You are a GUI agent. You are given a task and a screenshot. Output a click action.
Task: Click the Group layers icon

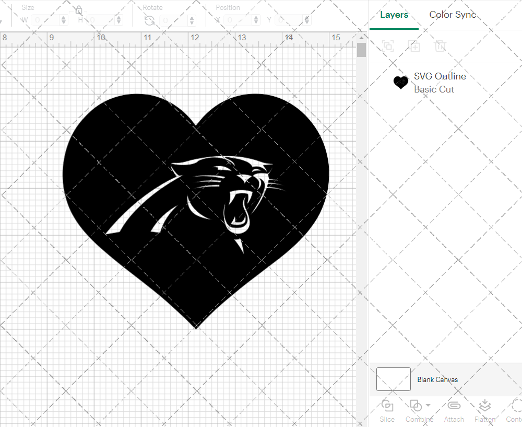(388, 46)
